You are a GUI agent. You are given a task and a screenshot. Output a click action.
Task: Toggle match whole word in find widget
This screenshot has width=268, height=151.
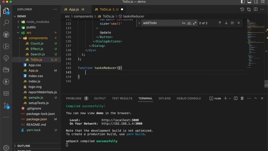pyautogui.click(x=189, y=23)
